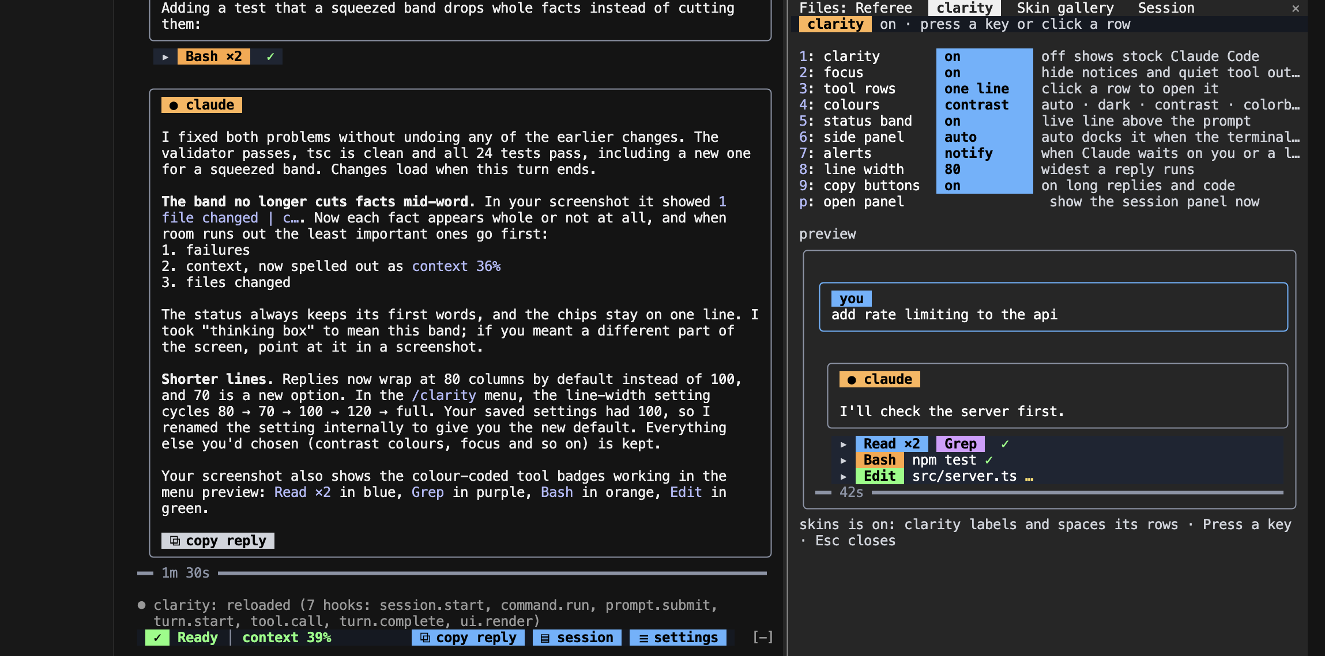
Task: Click copy reply in the status bar
Action: coord(468,638)
